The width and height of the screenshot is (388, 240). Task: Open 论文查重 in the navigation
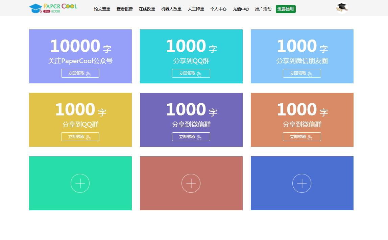coord(102,9)
